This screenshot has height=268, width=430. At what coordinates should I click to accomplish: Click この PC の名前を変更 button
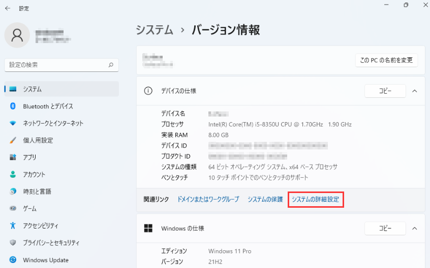(x=386, y=60)
